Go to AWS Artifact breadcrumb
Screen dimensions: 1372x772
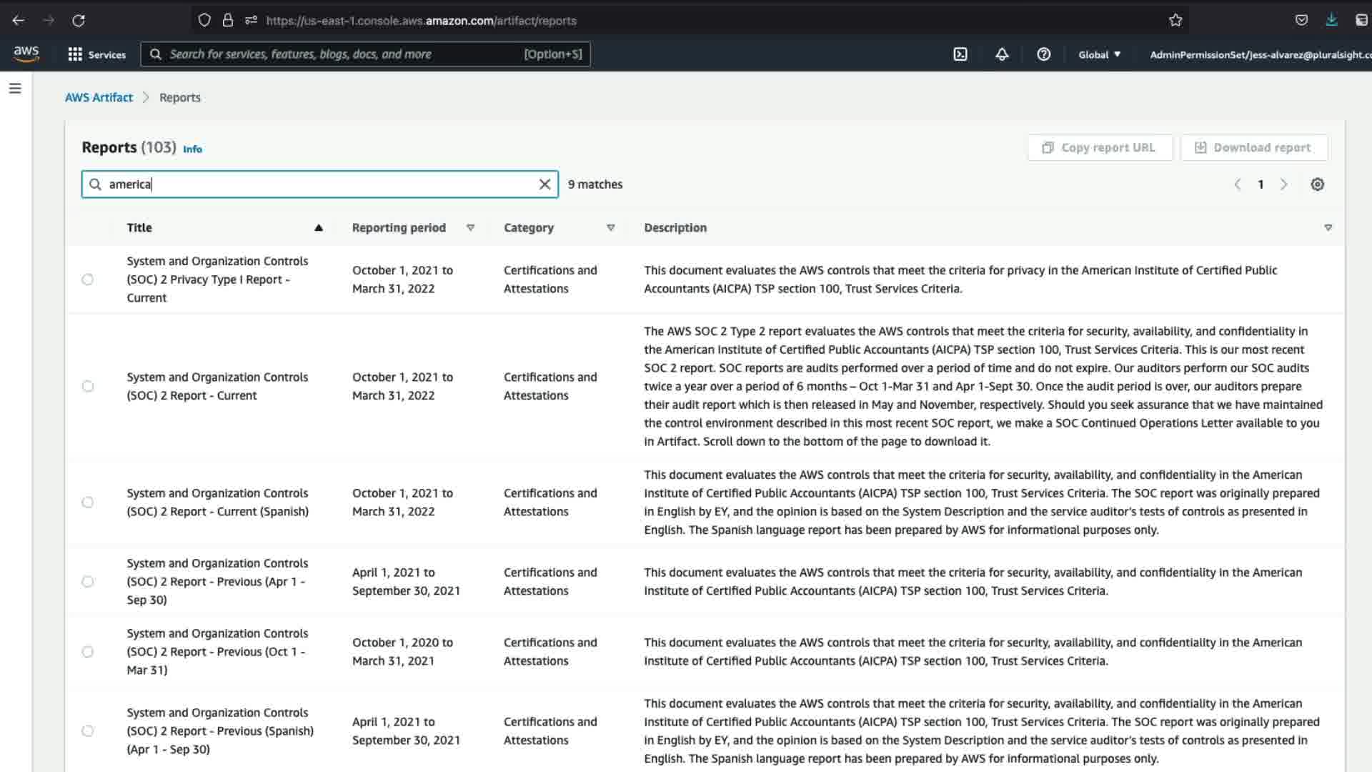tap(99, 97)
